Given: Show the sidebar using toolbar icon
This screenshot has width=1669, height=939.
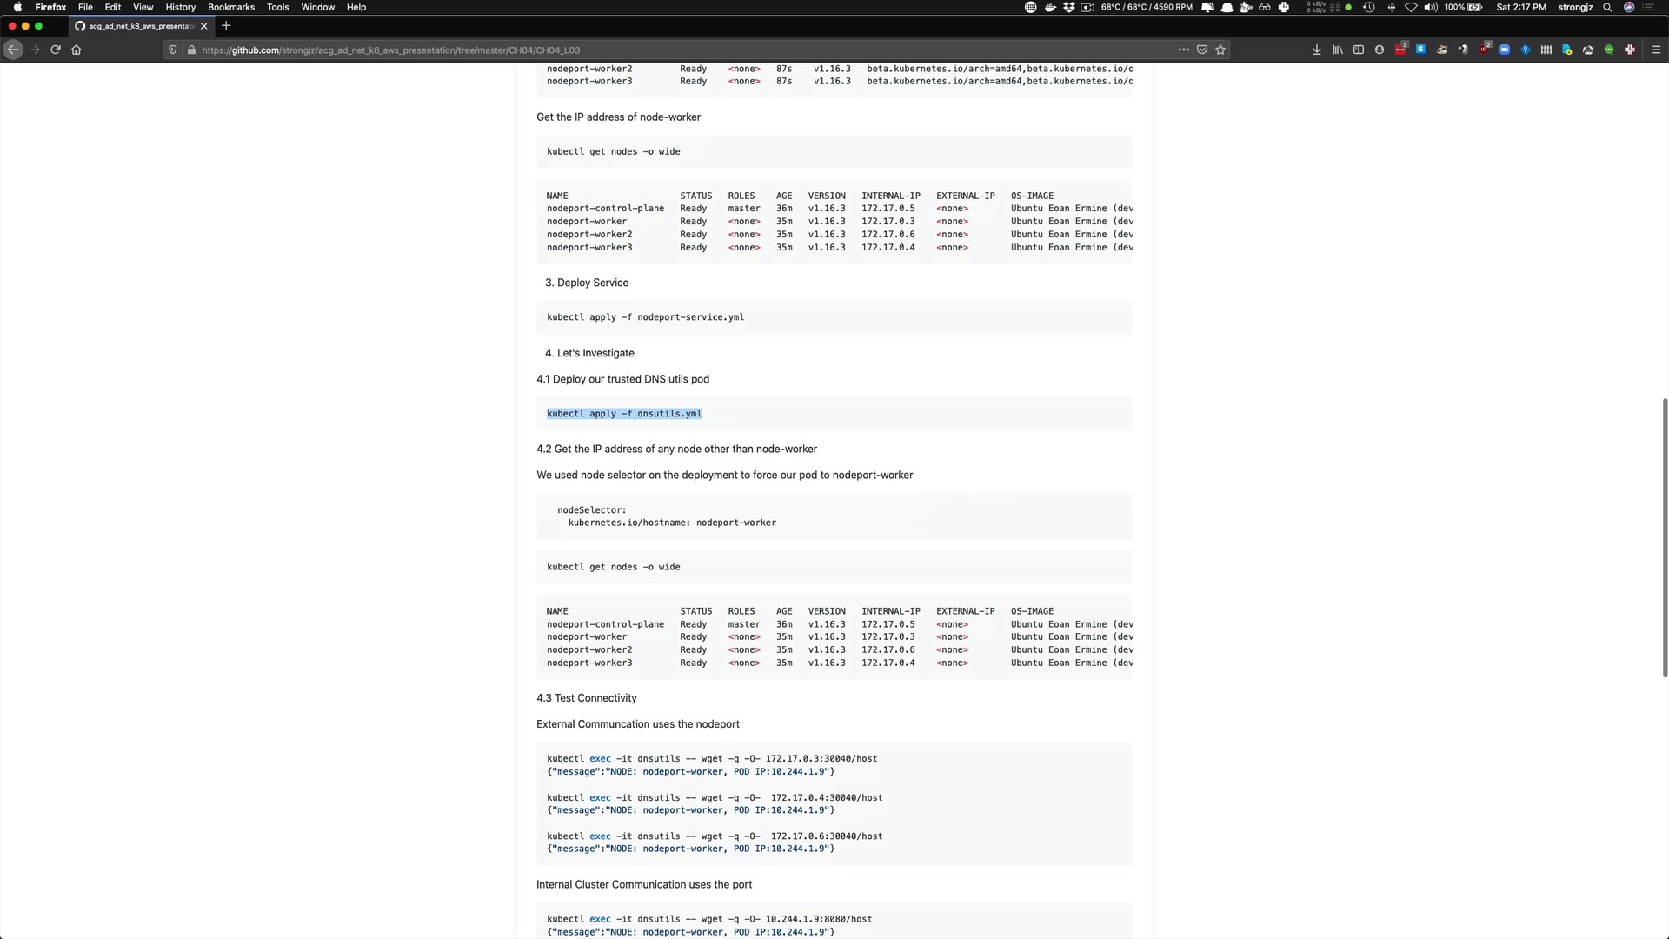Looking at the screenshot, I should pyautogui.click(x=1359, y=50).
